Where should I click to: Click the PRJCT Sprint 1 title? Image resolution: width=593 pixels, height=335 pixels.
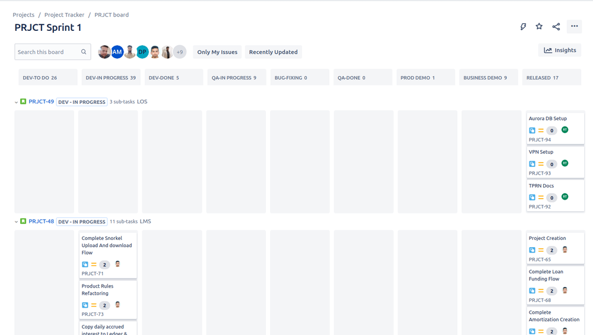click(x=48, y=27)
